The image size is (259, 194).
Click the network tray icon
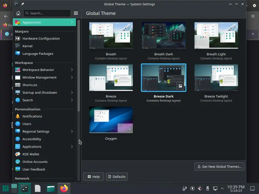pyautogui.click(x=215, y=188)
